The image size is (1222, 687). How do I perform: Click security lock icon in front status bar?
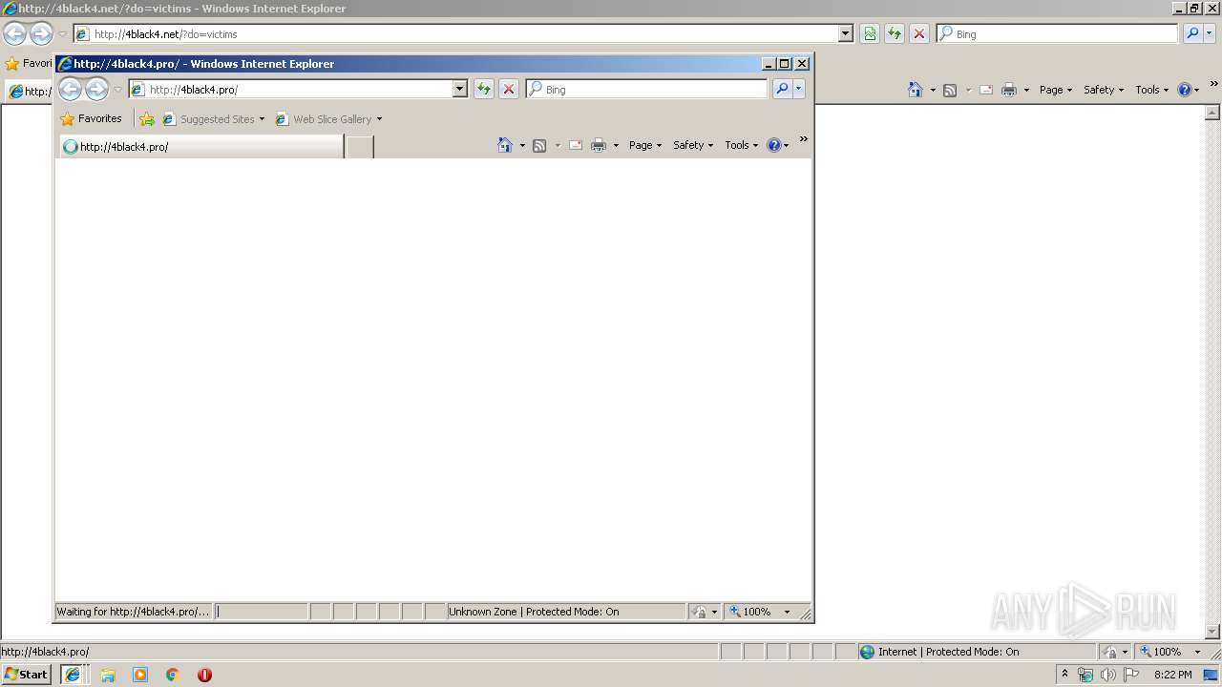pyautogui.click(x=699, y=612)
